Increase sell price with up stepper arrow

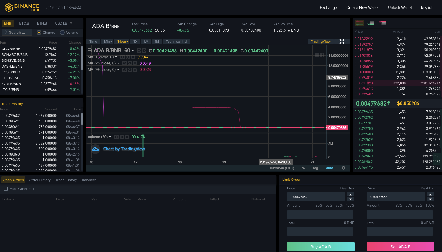[430, 194]
